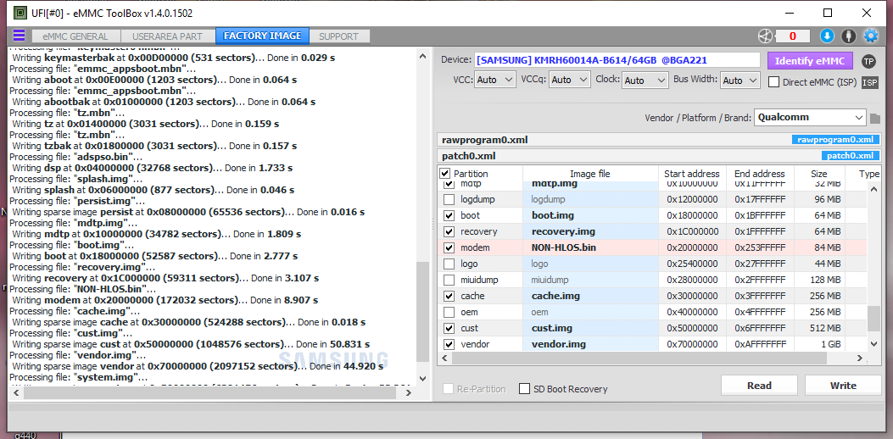
Task: Click the red counter field showing 0
Action: point(792,36)
